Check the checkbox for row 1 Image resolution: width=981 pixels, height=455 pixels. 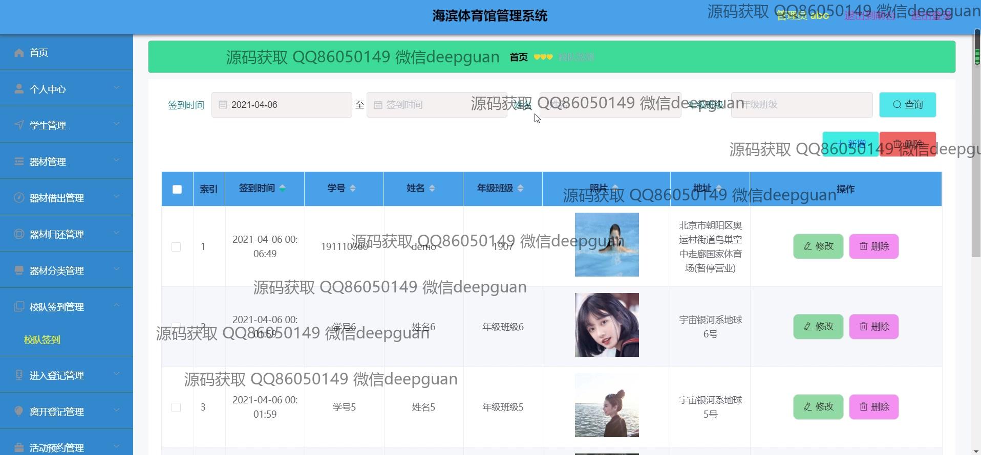(x=176, y=247)
